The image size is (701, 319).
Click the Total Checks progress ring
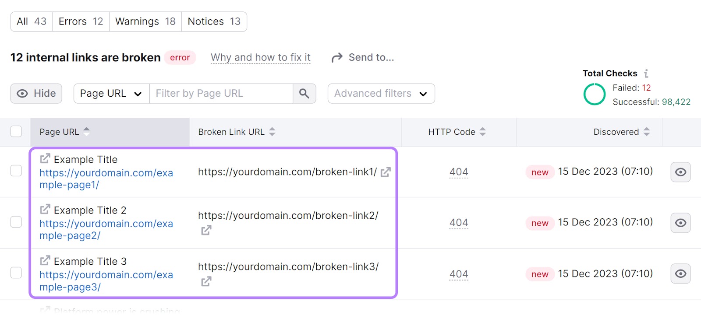pyautogui.click(x=595, y=94)
